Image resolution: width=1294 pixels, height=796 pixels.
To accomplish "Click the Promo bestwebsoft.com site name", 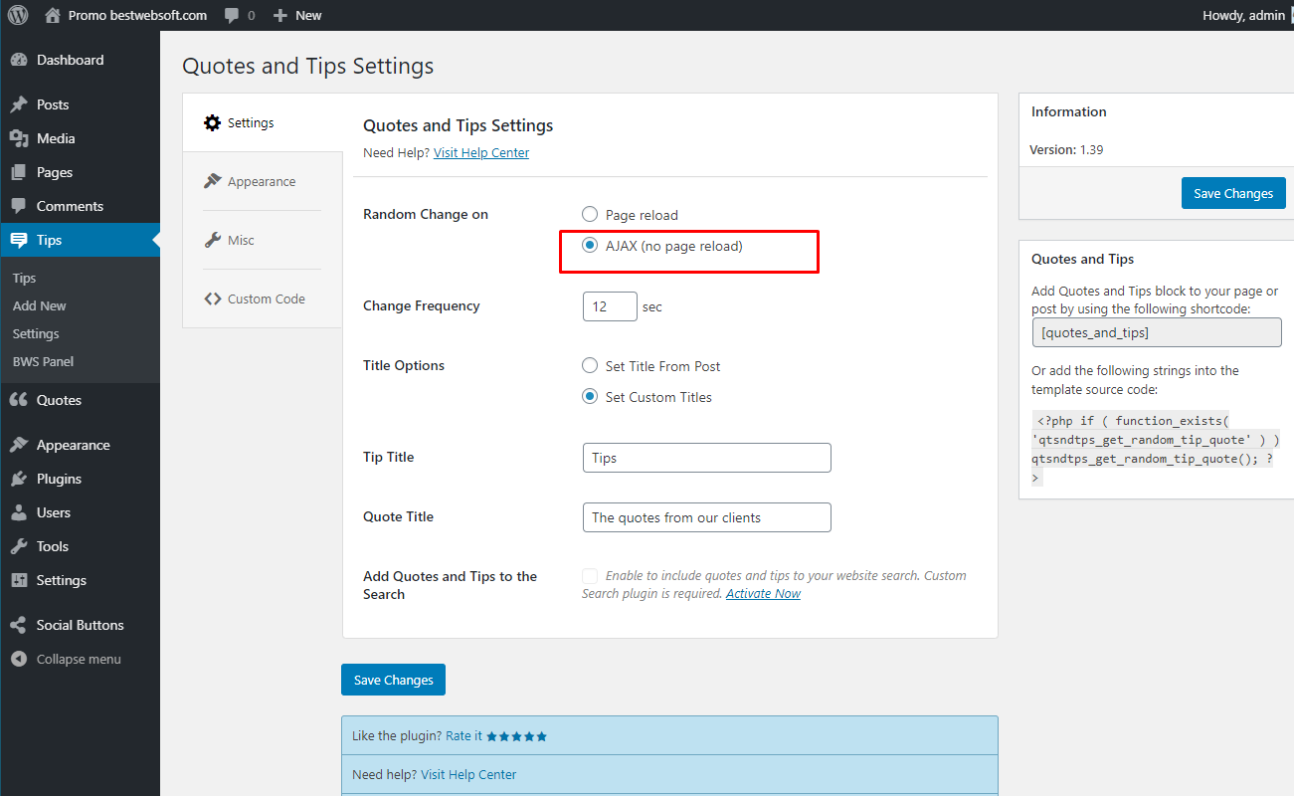I will tap(137, 15).
